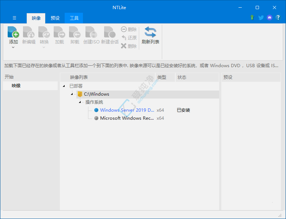Click the help question mark icon
The height and width of the screenshot is (219, 286).
pyautogui.click(x=278, y=18)
